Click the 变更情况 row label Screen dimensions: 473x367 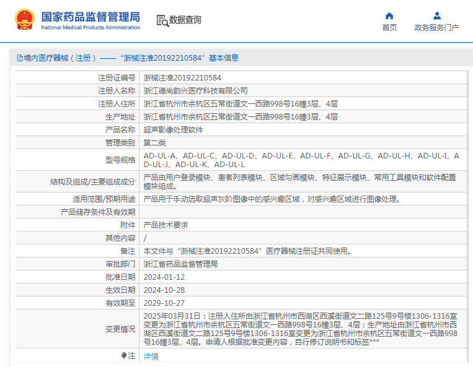pos(120,329)
